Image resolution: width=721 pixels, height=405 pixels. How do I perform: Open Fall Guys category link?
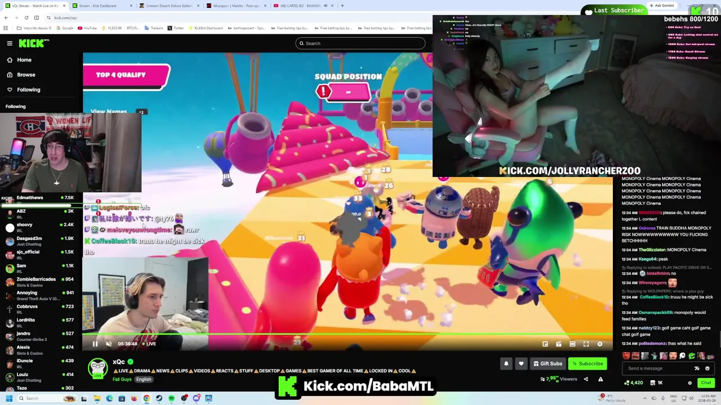click(122, 379)
